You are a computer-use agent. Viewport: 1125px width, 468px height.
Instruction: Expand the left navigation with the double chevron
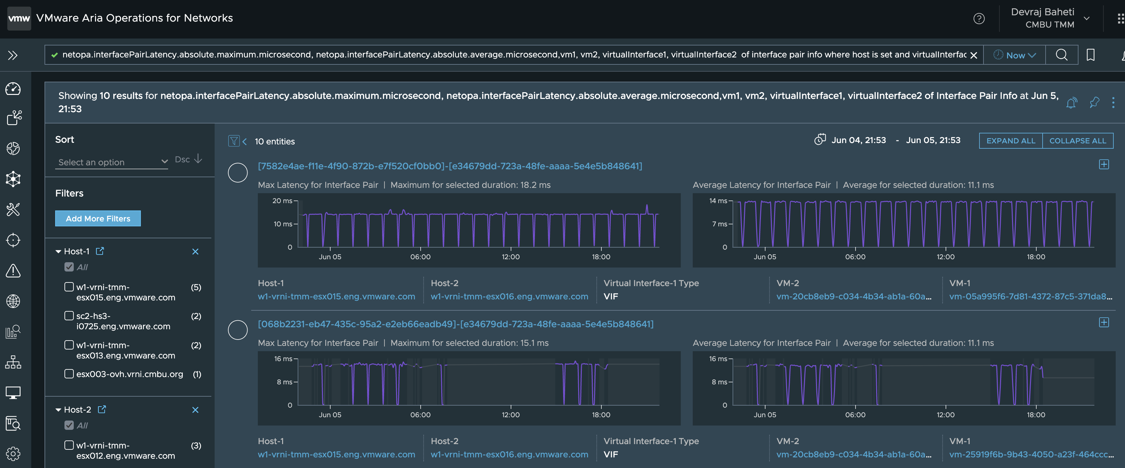(x=13, y=55)
